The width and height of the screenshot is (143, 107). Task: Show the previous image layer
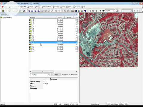pos(79,11)
